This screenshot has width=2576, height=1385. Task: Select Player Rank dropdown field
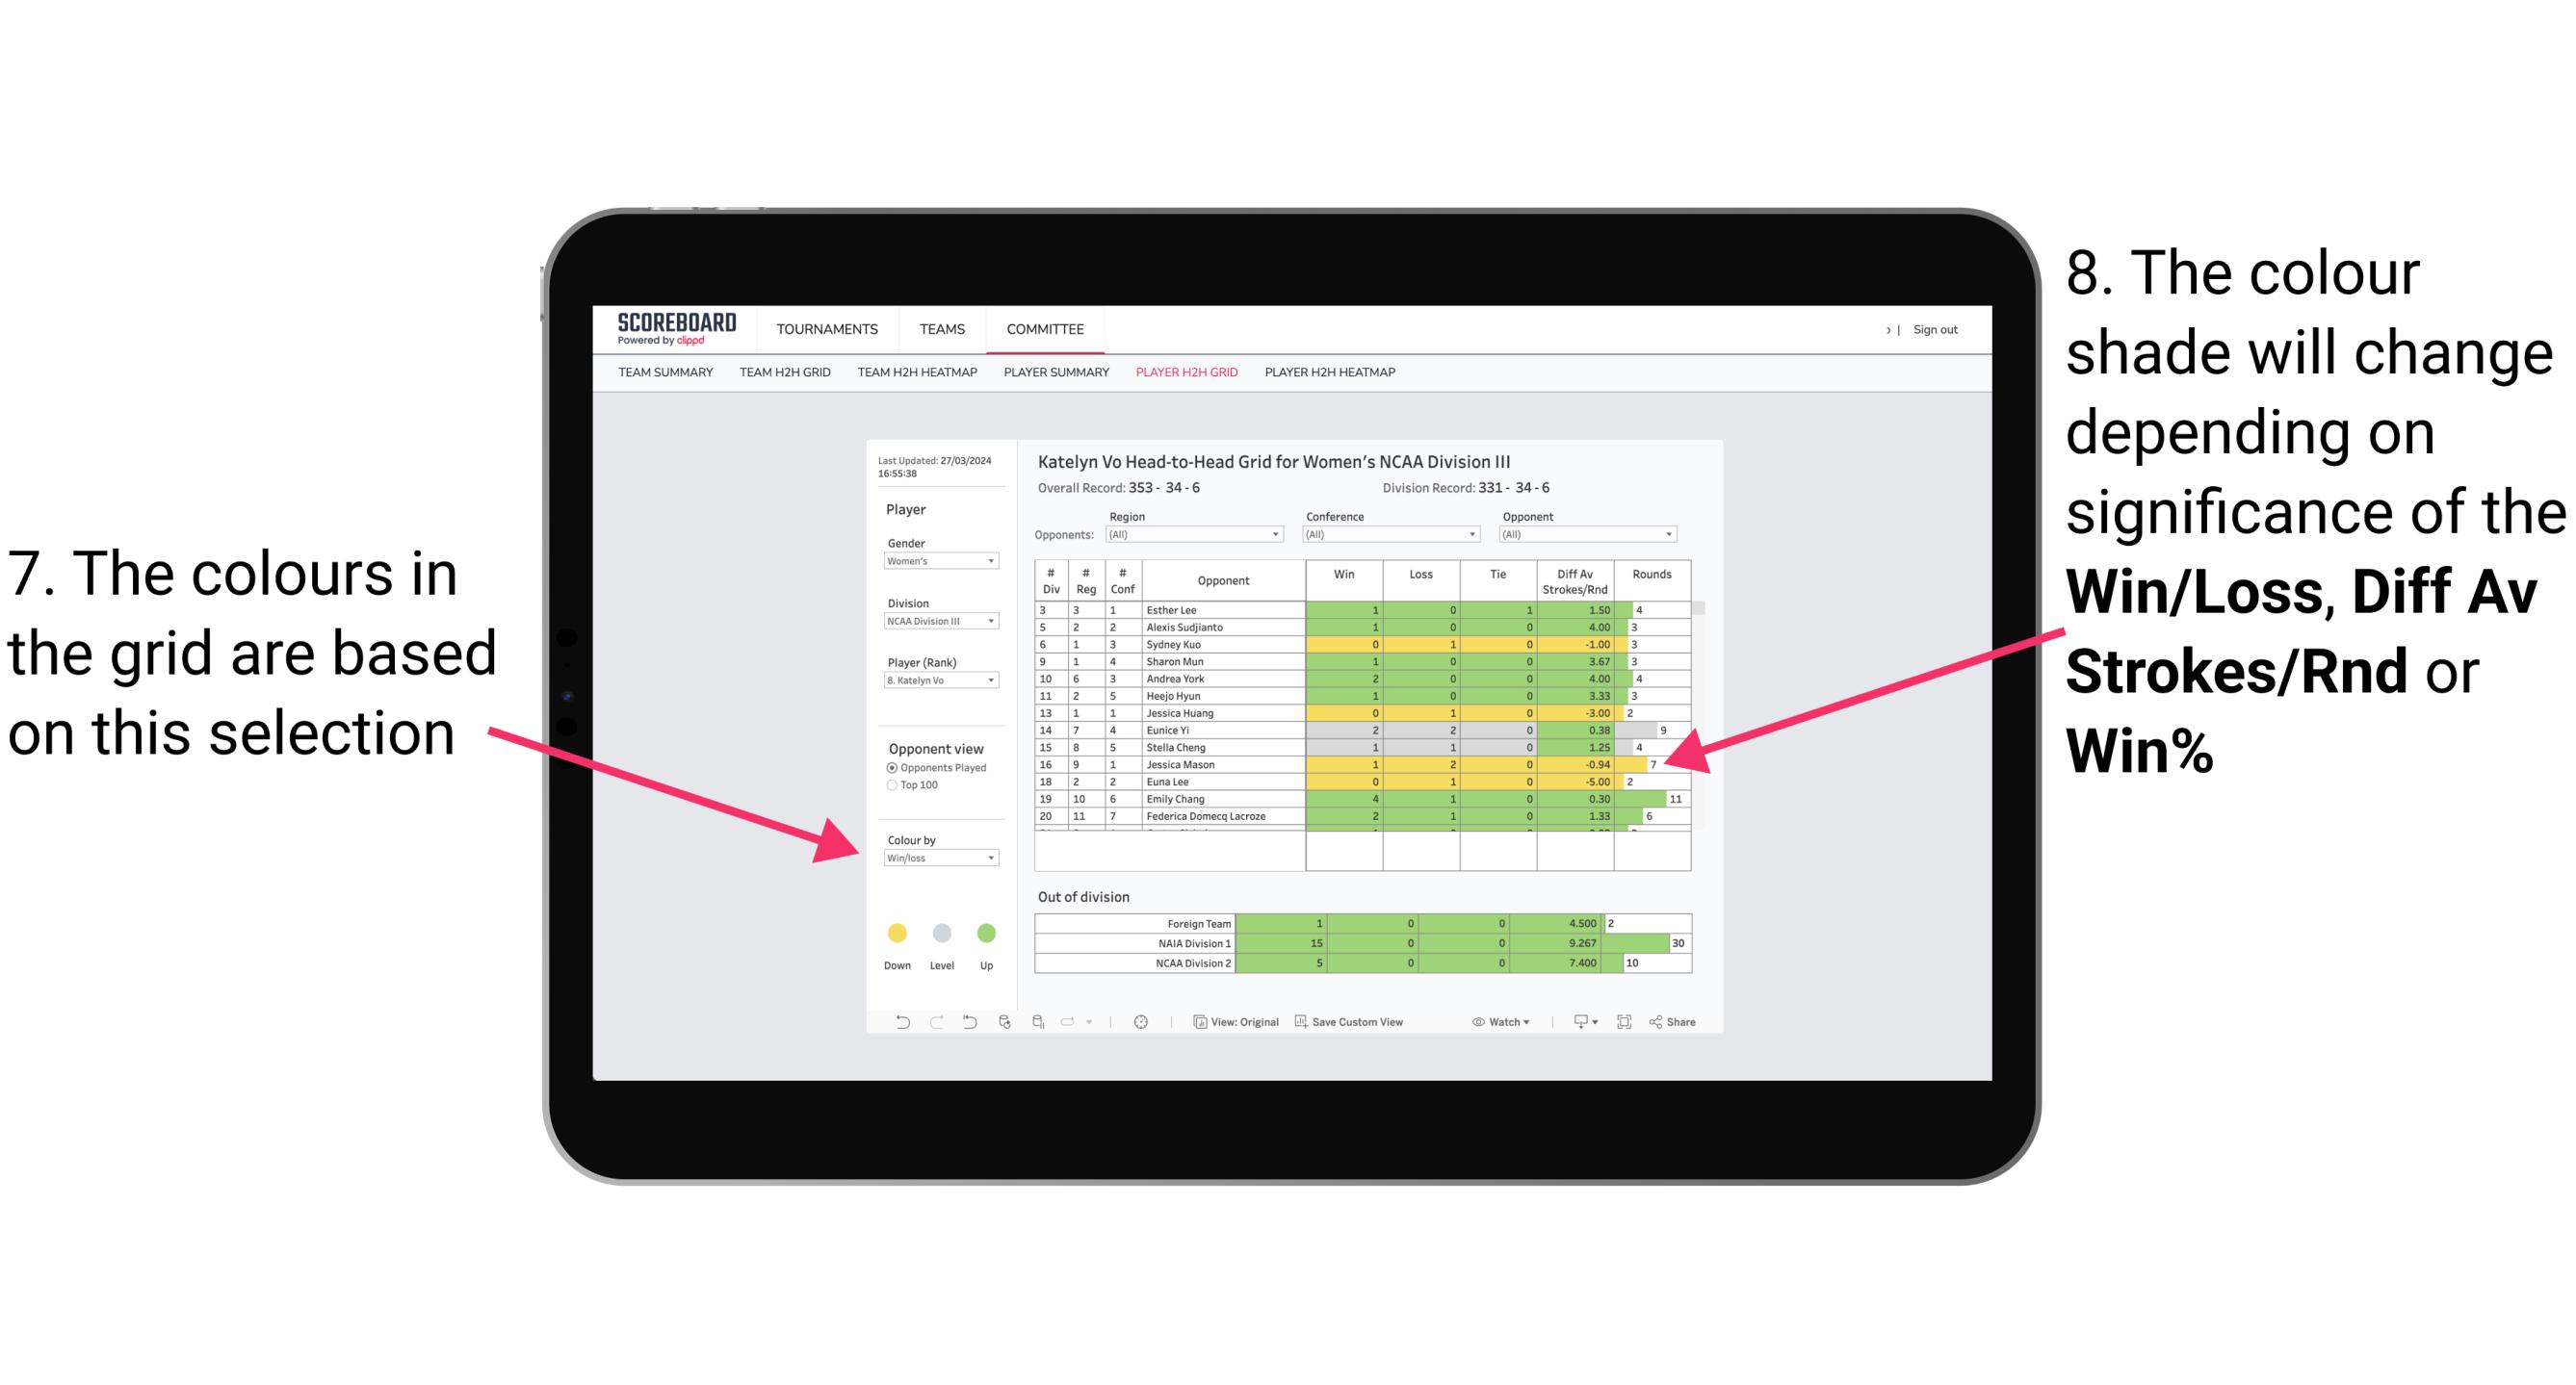(x=937, y=682)
